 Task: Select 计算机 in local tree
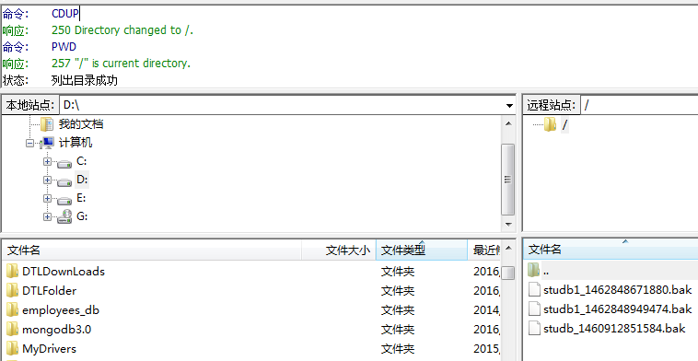click(x=76, y=143)
